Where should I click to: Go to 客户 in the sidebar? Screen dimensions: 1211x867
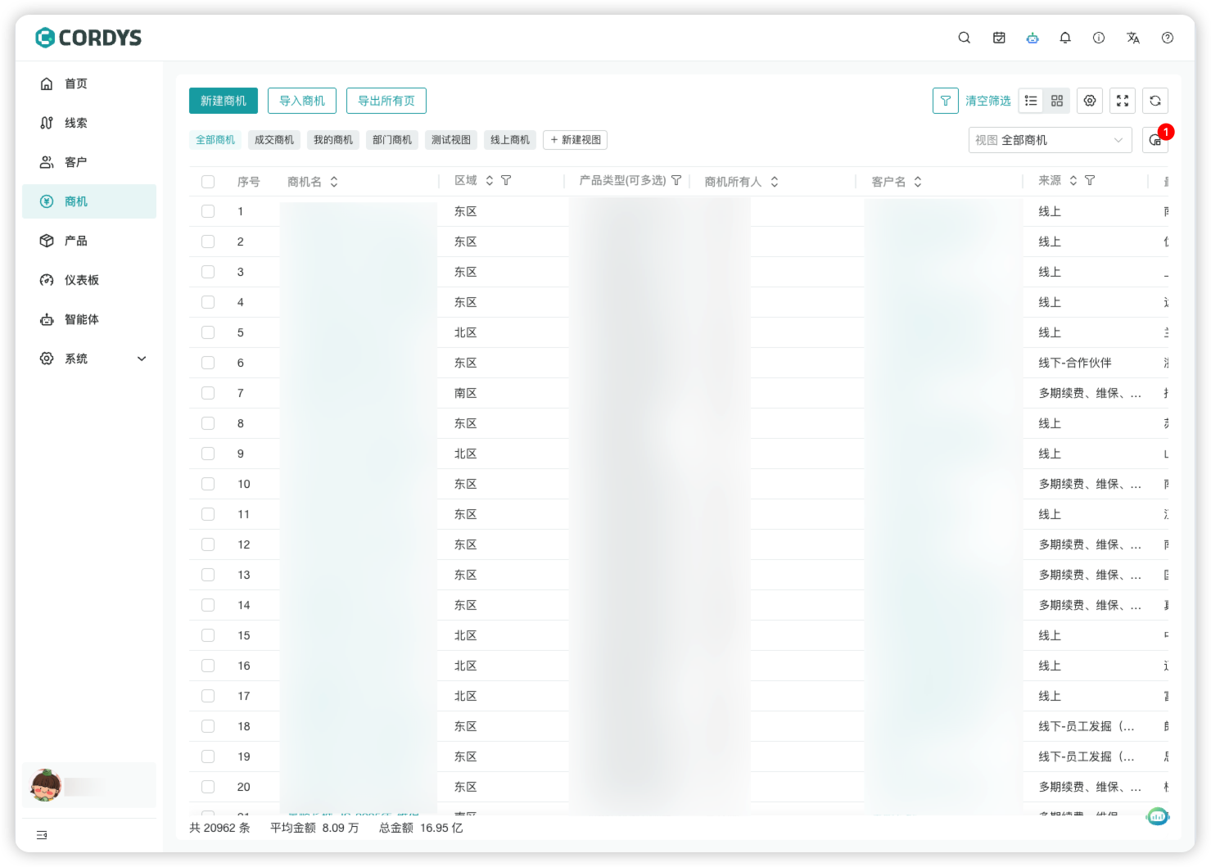[x=75, y=162]
